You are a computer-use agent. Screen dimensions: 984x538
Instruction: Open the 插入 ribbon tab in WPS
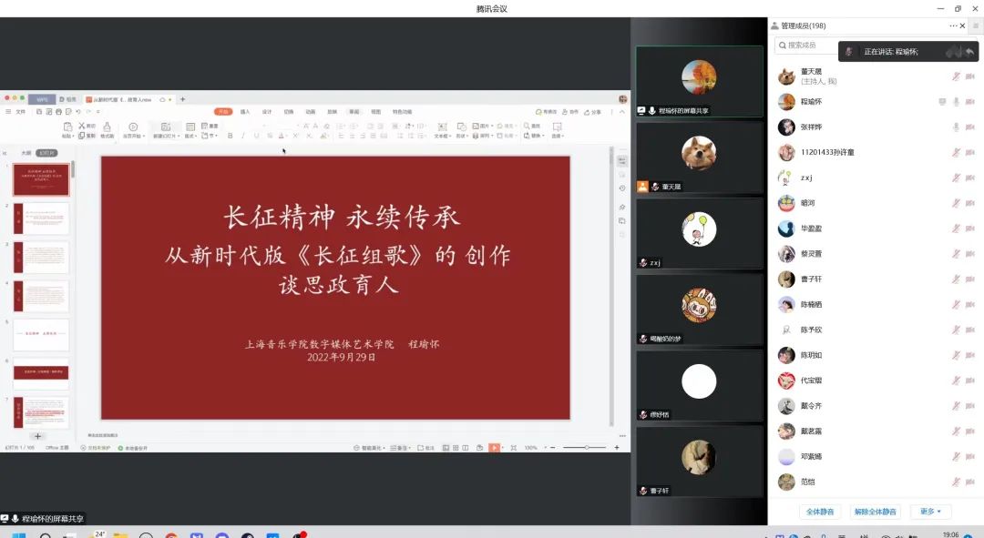click(245, 112)
